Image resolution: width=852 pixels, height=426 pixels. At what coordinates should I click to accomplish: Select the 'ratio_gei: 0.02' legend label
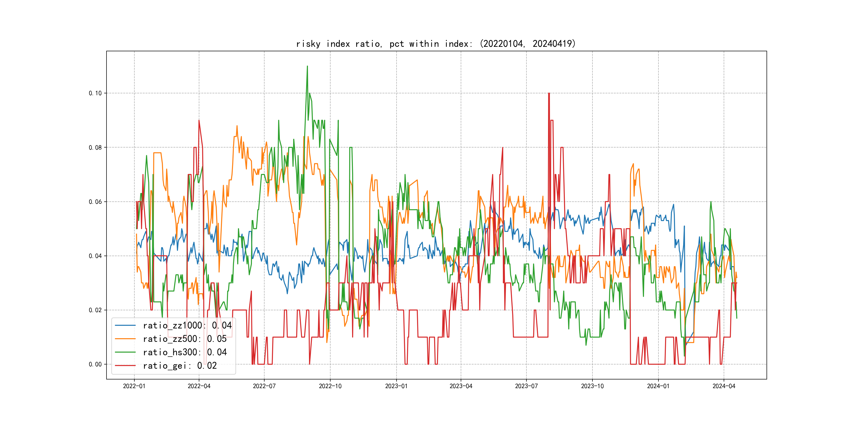click(x=180, y=366)
